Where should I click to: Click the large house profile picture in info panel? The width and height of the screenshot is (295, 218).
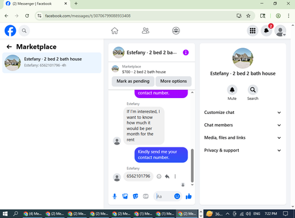coord(242,58)
